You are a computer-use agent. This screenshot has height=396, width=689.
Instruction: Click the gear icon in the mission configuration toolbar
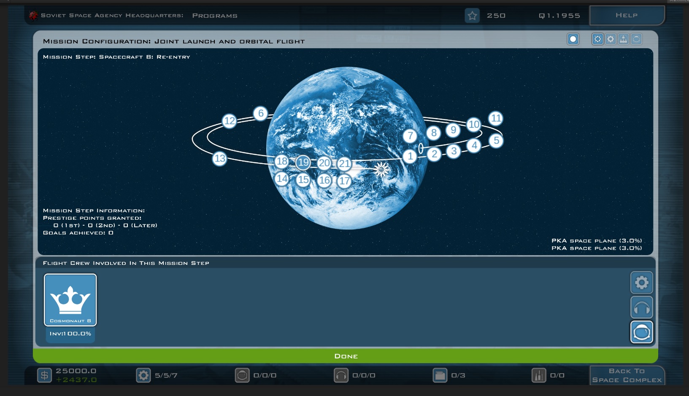tap(611, 39)
